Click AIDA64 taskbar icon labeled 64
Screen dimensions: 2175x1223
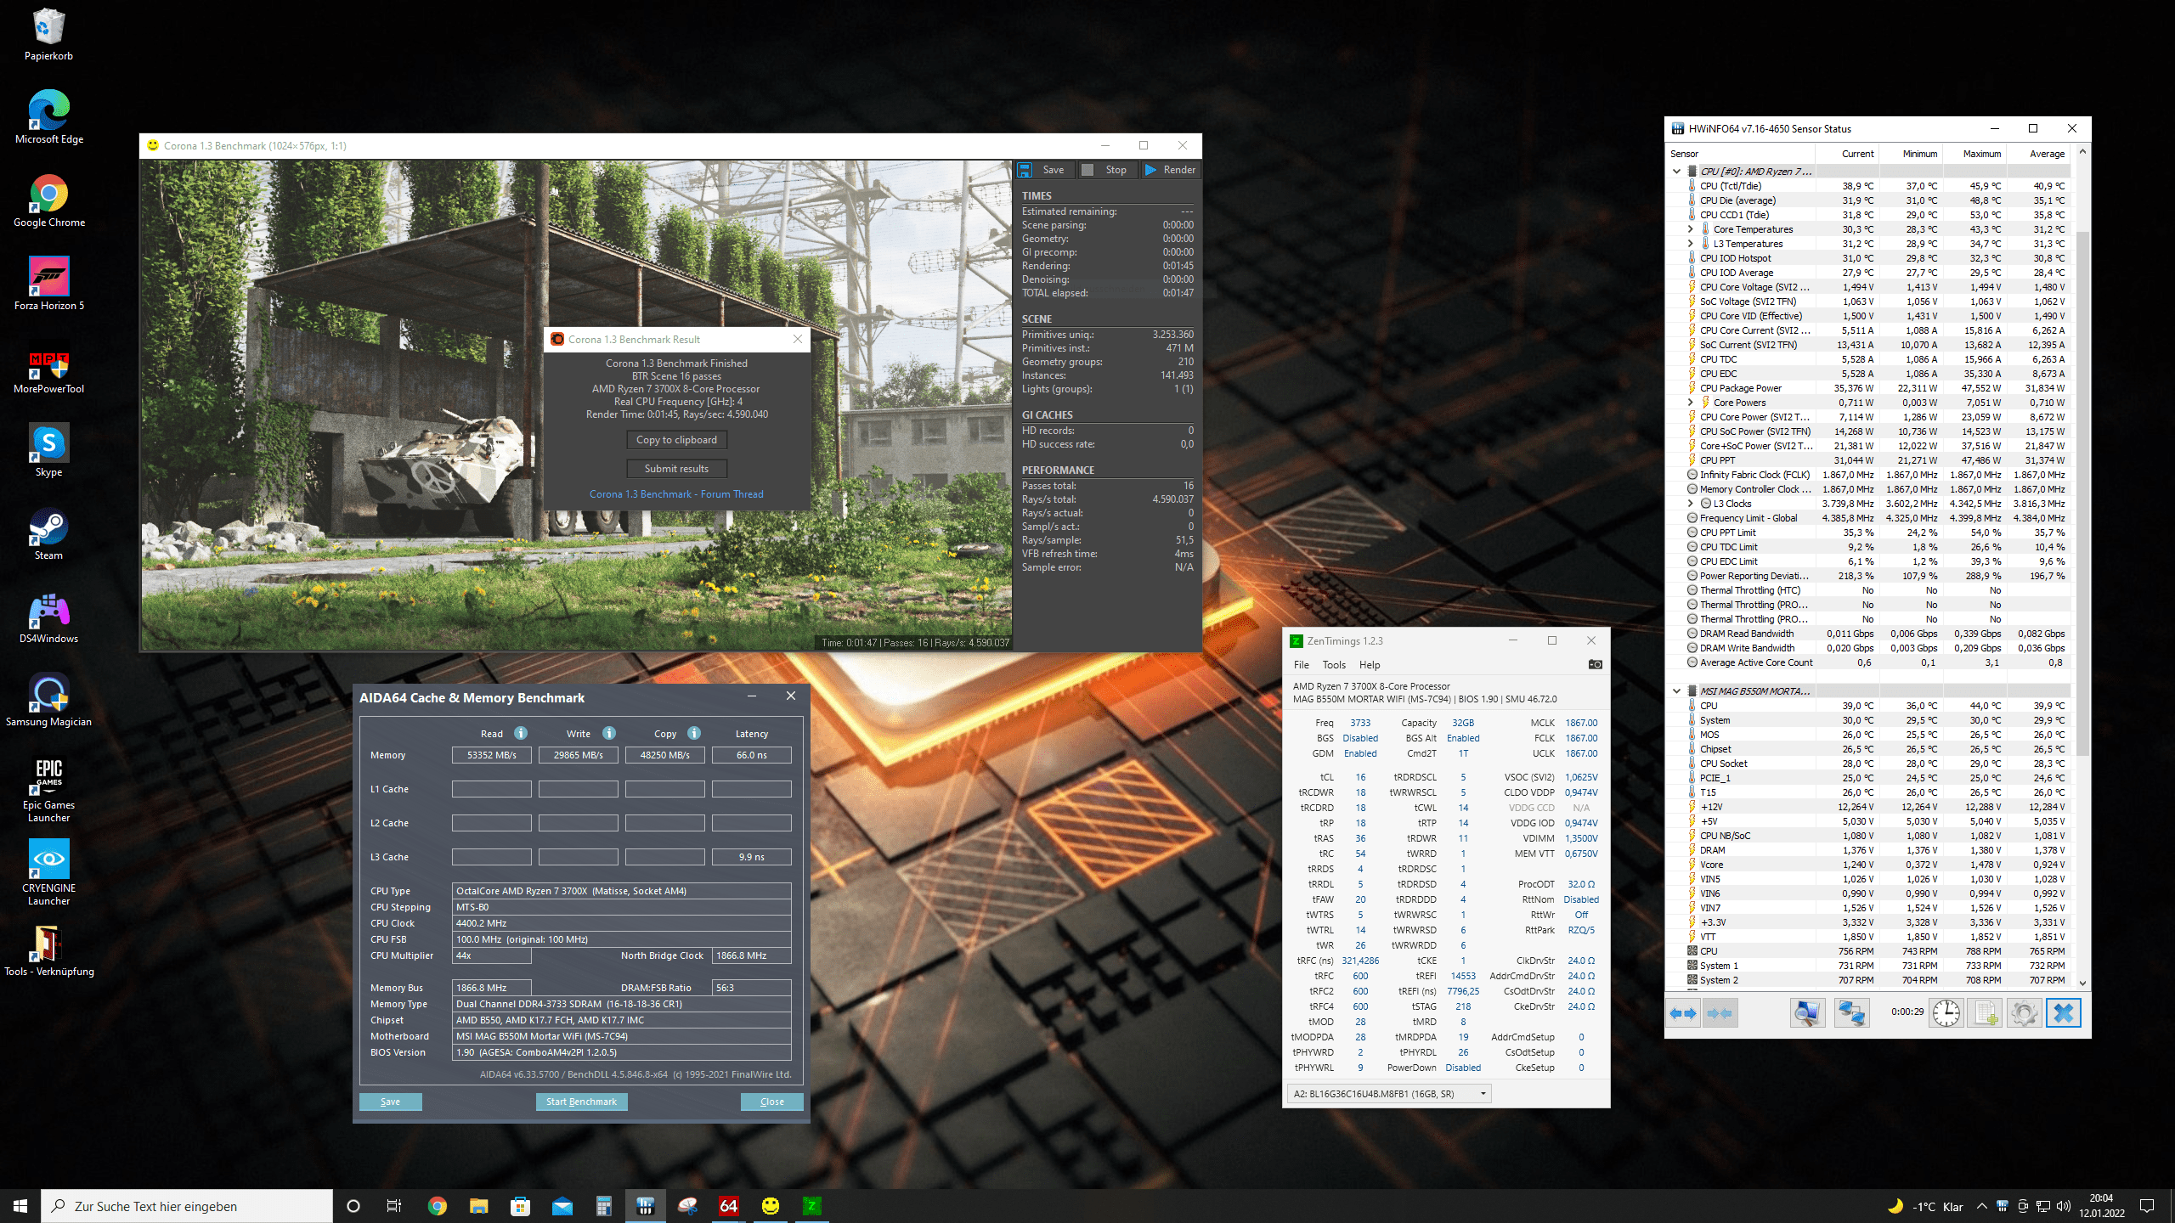click(728, 1206)
